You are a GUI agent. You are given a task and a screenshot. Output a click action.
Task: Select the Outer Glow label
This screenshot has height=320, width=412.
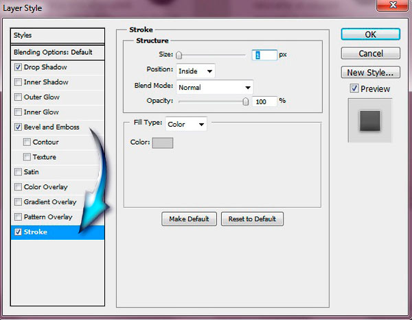click(41, 97)
